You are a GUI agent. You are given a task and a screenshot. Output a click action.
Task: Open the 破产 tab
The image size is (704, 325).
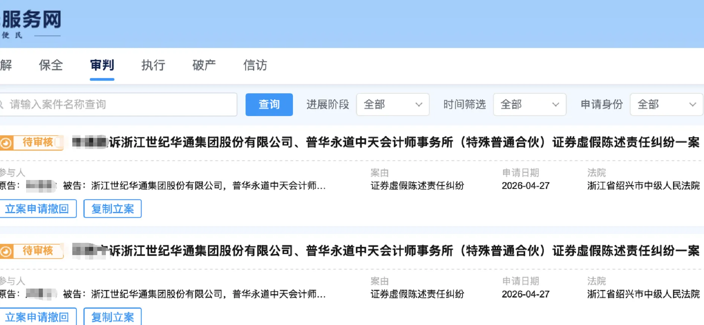click(204, 65)
